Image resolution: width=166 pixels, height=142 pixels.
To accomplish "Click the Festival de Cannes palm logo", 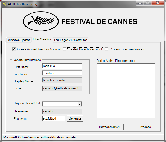I will 41,21.
